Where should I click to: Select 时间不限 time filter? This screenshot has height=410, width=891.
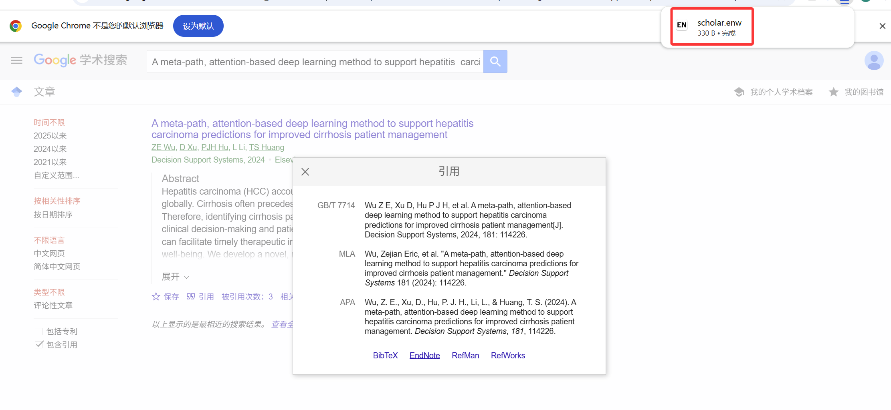click(49, 123)
